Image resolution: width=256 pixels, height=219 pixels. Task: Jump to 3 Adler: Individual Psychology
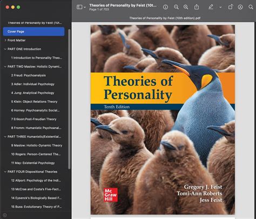pyautogui.click(x=33, y=84)
